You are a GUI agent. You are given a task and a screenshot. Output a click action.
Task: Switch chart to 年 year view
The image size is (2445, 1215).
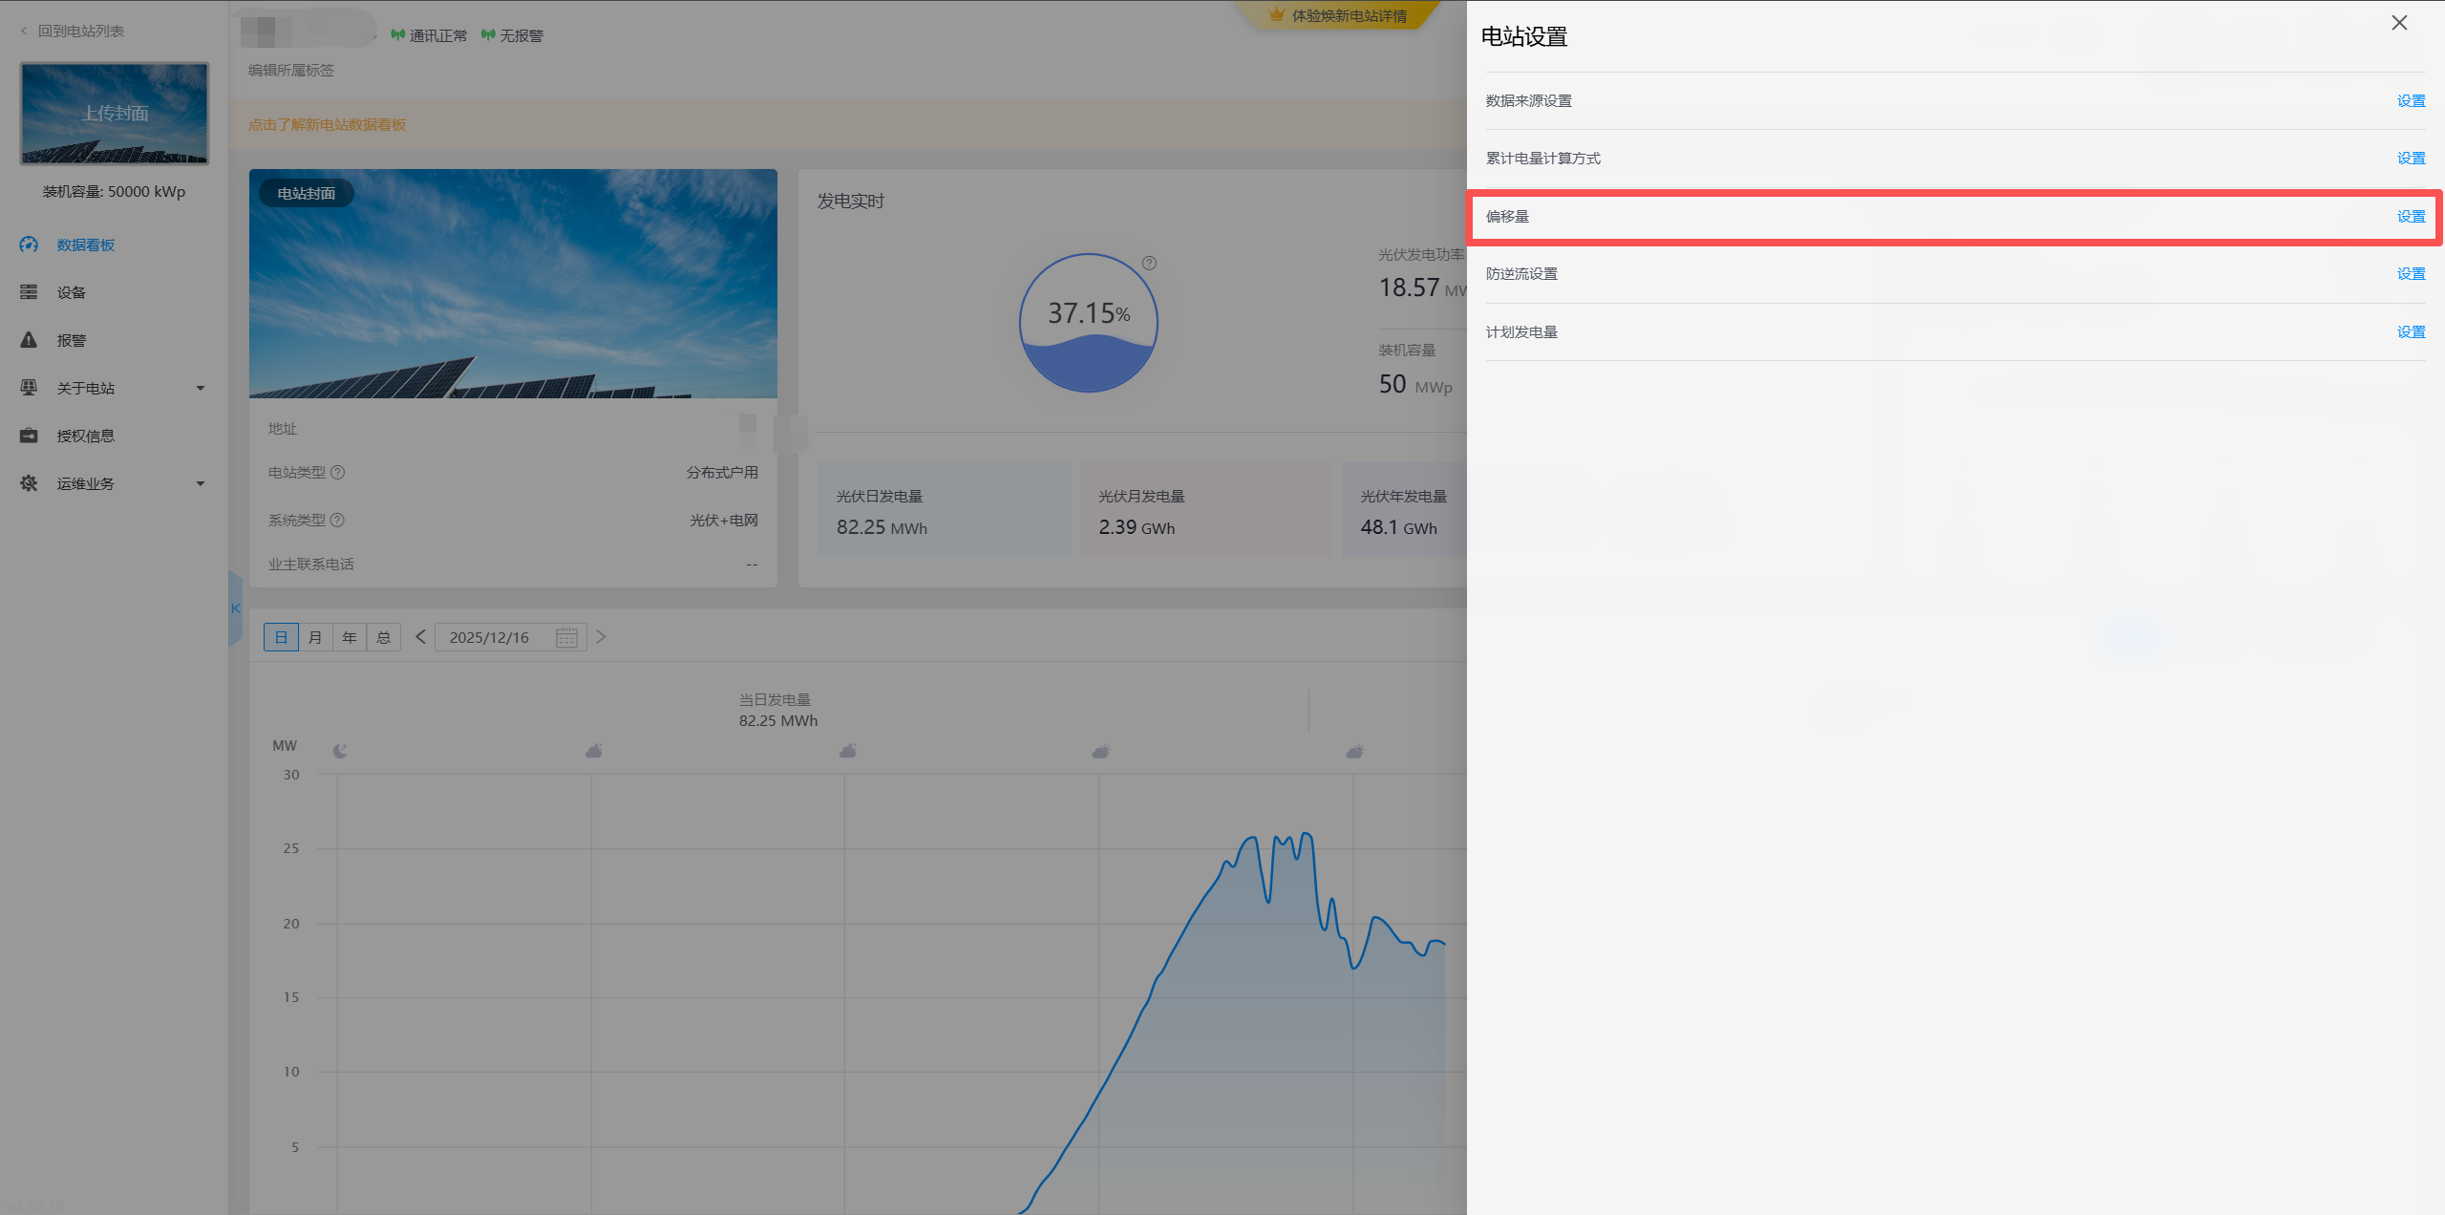pos(350,637)
